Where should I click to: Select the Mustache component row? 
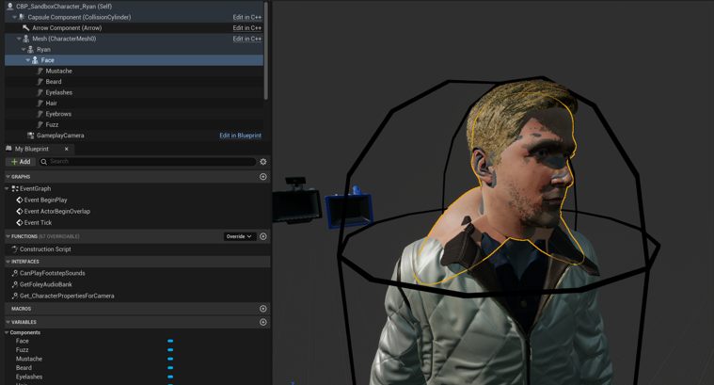pos(134,72)
